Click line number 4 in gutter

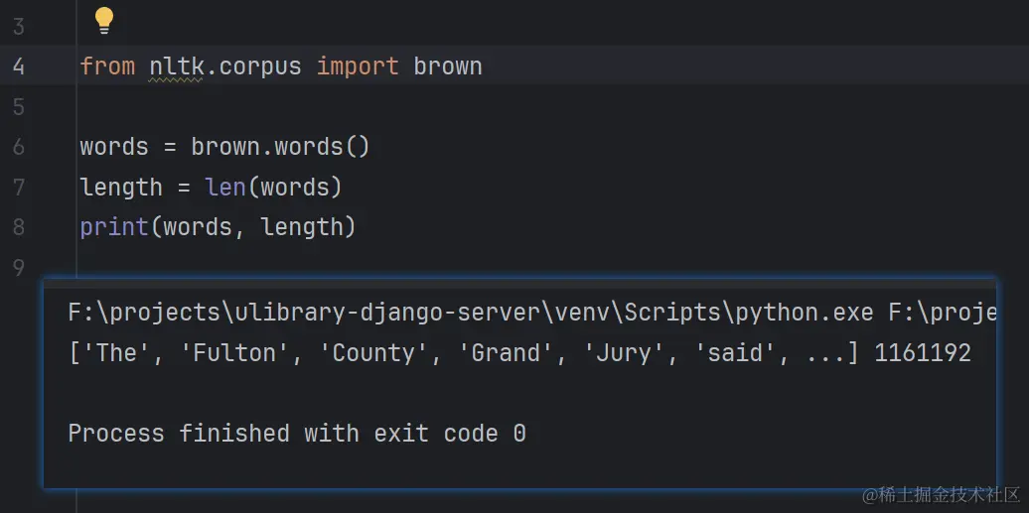click(x=19, y=66)
